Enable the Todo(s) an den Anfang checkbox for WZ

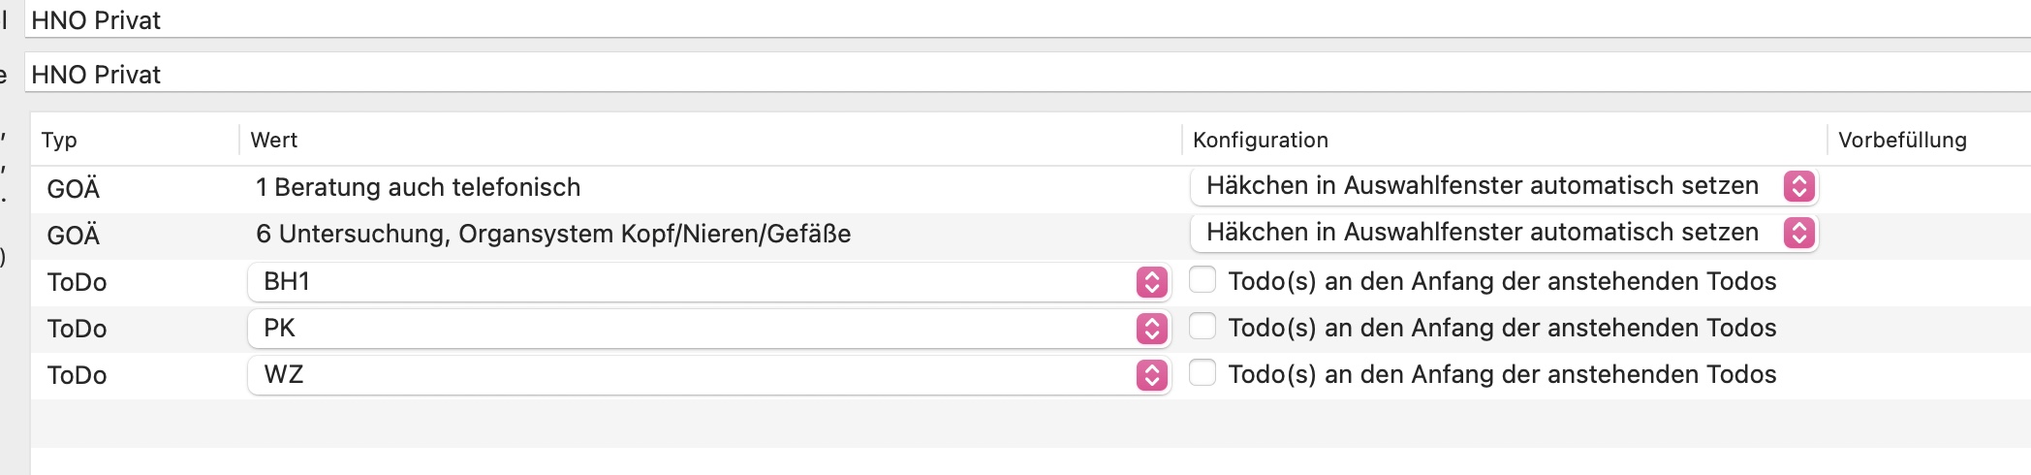[1203, 373]
